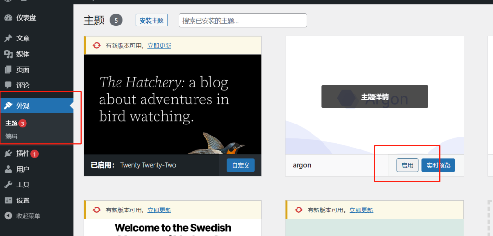The height and width of the screenshot is (236, 493).
Task: Focus the installed themes search field
Action: coord(243,21)
